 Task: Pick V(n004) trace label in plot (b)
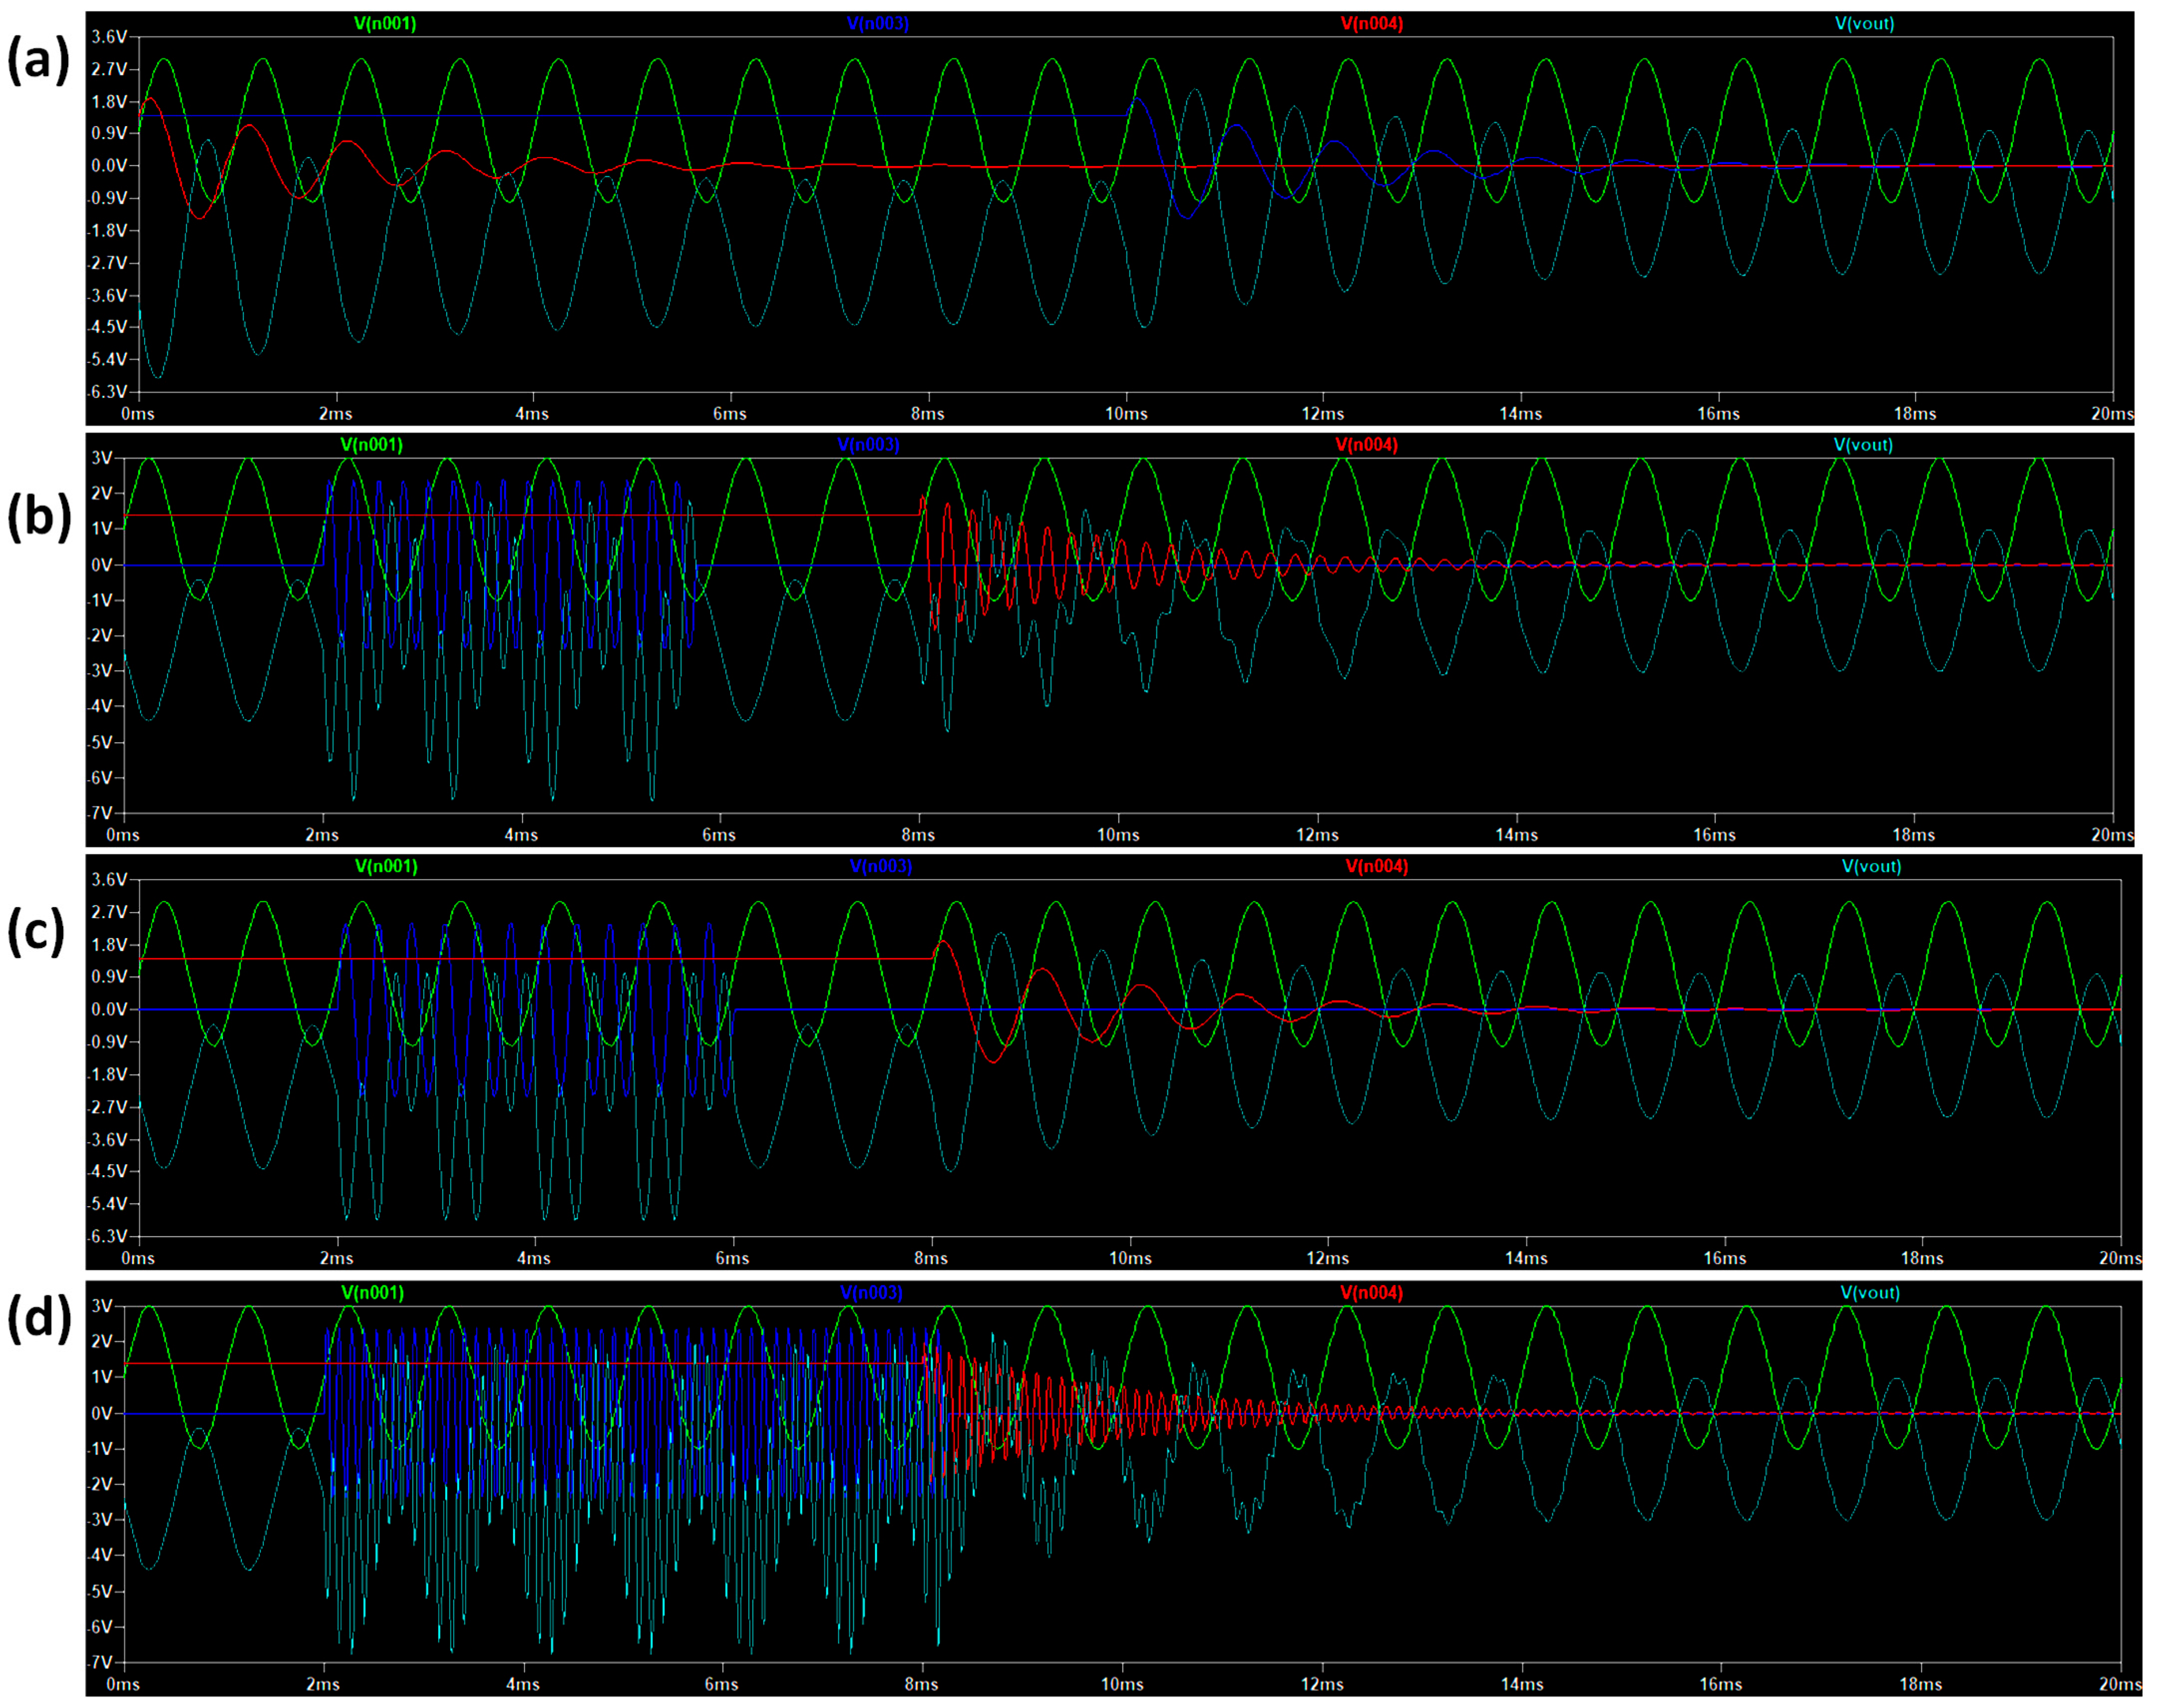(1366, 445)
